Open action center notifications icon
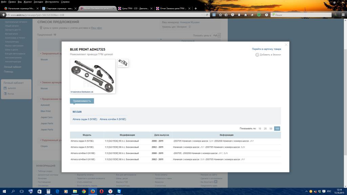Image resolution: width=347 pixels, height=195 pixels. click(x=324, y=191)
